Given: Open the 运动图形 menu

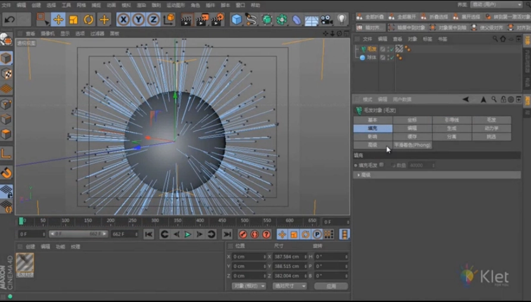Looking at the screenshot, I should 175,5.
